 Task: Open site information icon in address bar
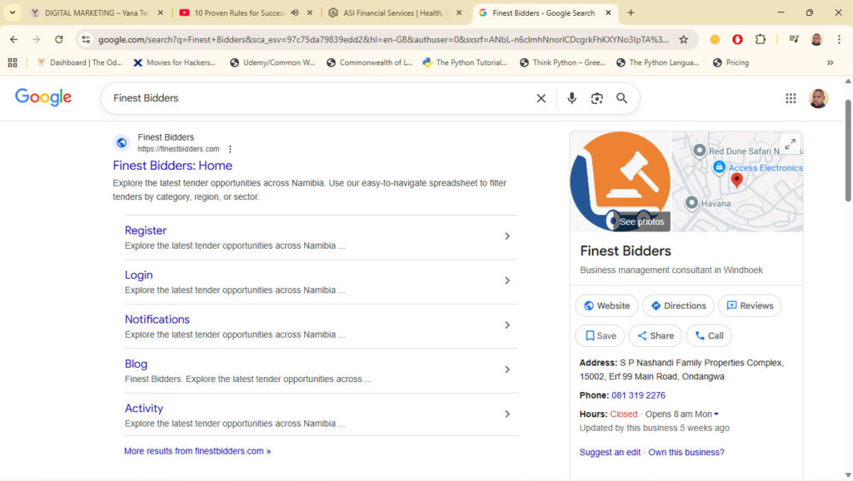(x=86, y=39)
